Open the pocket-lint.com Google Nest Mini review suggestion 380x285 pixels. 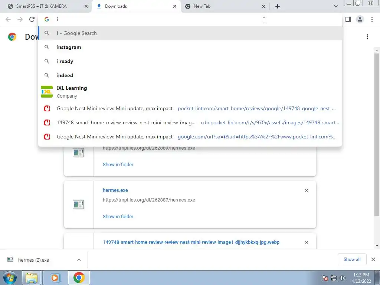tap(190, 109)
